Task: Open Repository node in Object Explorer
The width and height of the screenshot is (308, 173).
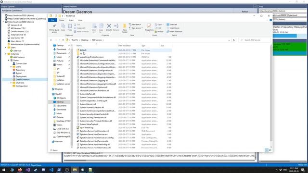Action: pyautogui.click(x=19, y=70)
